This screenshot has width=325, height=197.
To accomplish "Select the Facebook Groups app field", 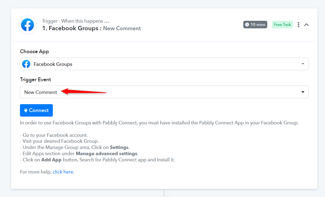I will 162,64.
